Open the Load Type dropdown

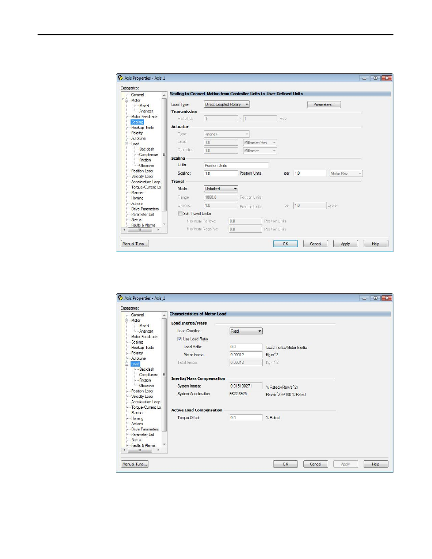[x=227, y=105]
